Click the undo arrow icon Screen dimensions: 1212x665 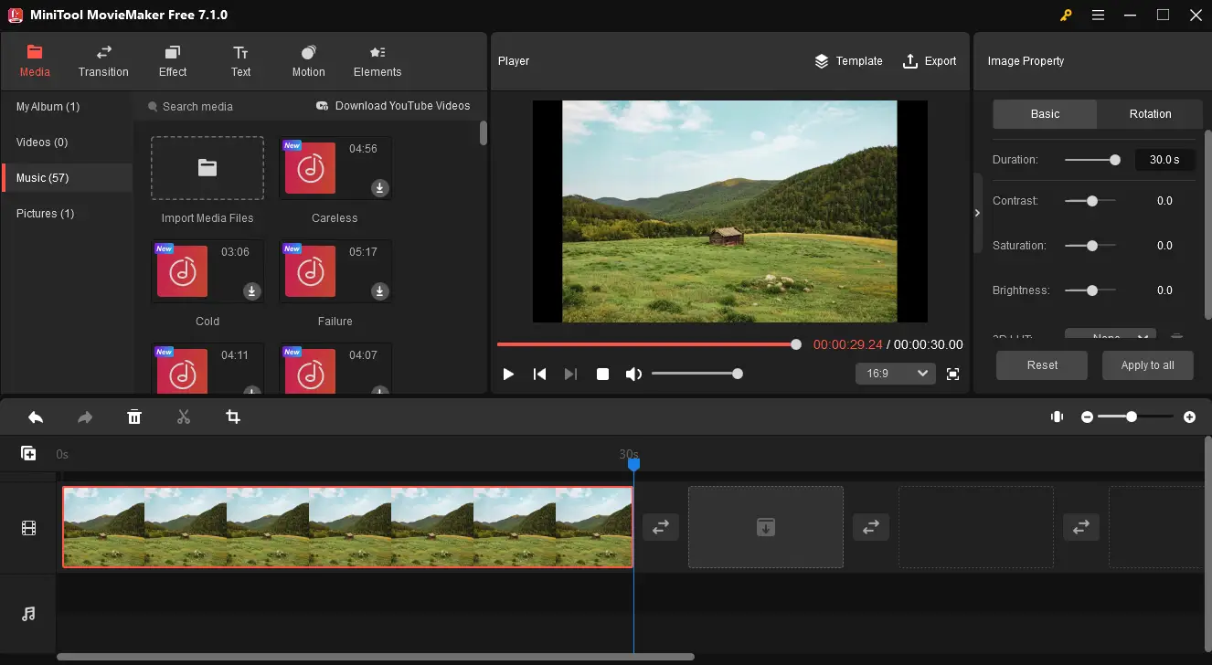click(36, 417)
